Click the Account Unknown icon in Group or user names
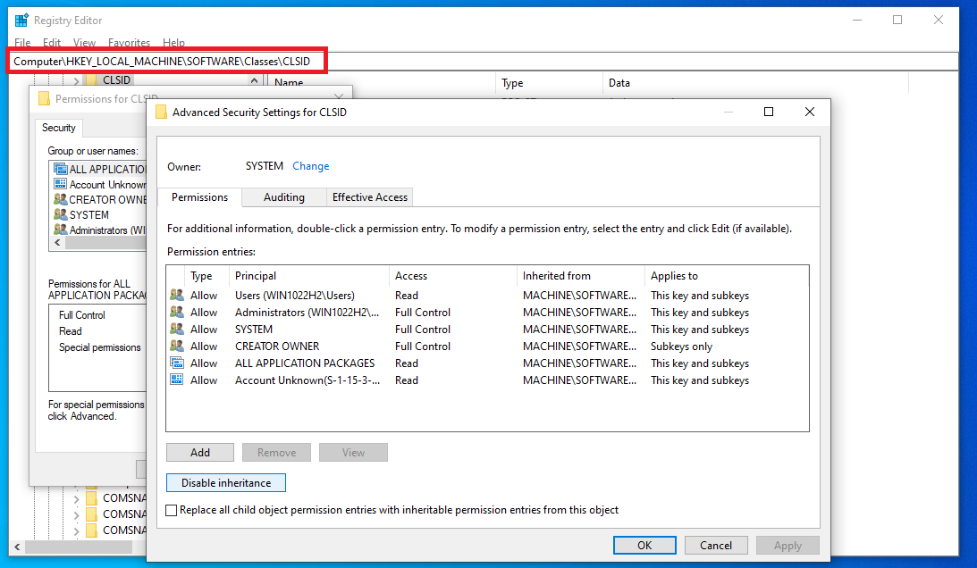The height and width of the screenshot is (568, 977). click(x=61, y=184)
